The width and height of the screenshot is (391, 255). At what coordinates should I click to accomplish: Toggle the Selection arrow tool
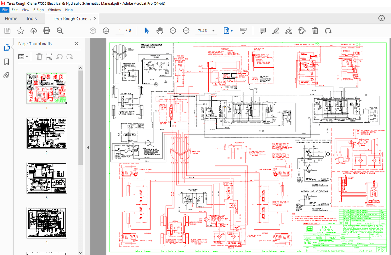pyautogui.click(x=146, y=31)
